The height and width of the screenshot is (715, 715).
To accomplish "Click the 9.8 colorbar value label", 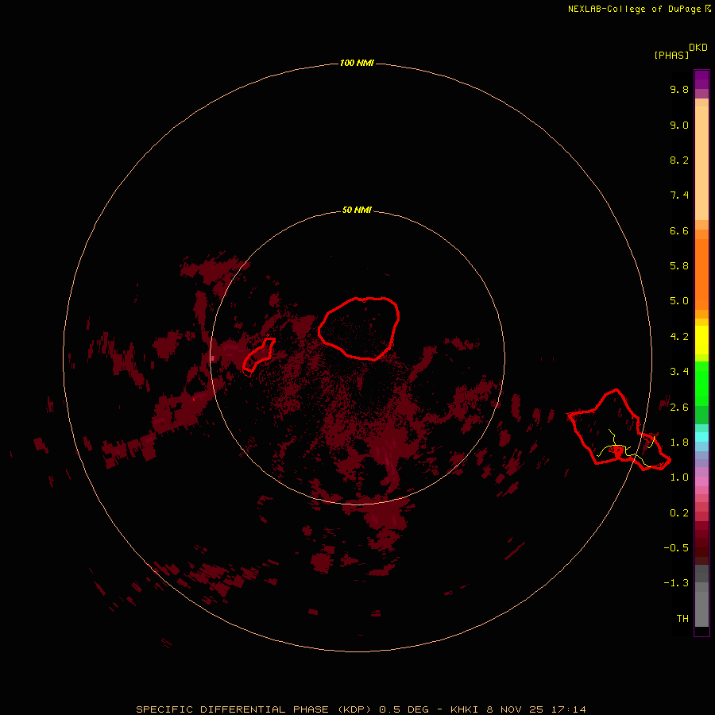I will pyautogui.click(x=679, y=89).
